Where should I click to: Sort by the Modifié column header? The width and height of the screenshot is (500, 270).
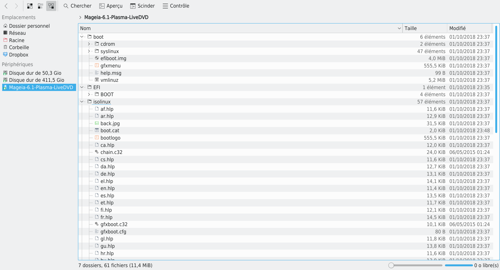tap(469, 28)
